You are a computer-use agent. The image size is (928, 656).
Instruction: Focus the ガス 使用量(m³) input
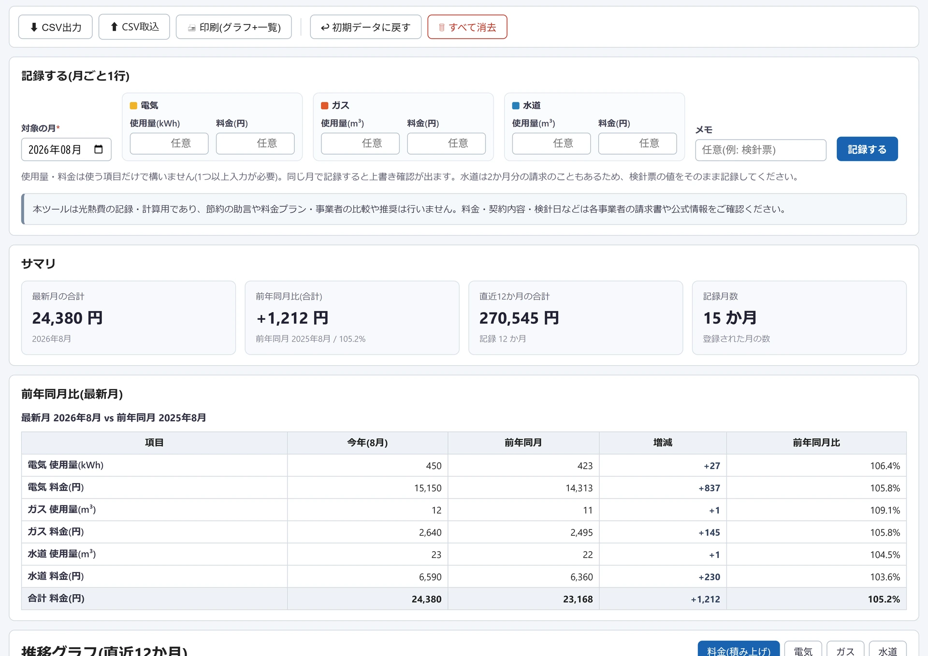coord(360,143)
